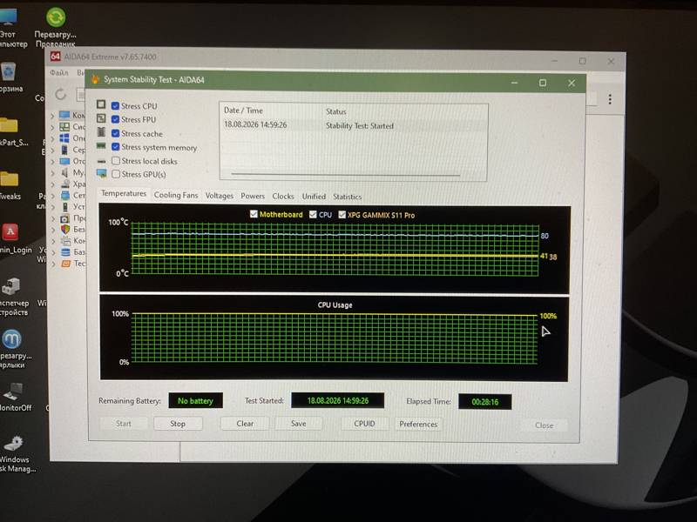Stop the stability test

[x=178, y=424]
